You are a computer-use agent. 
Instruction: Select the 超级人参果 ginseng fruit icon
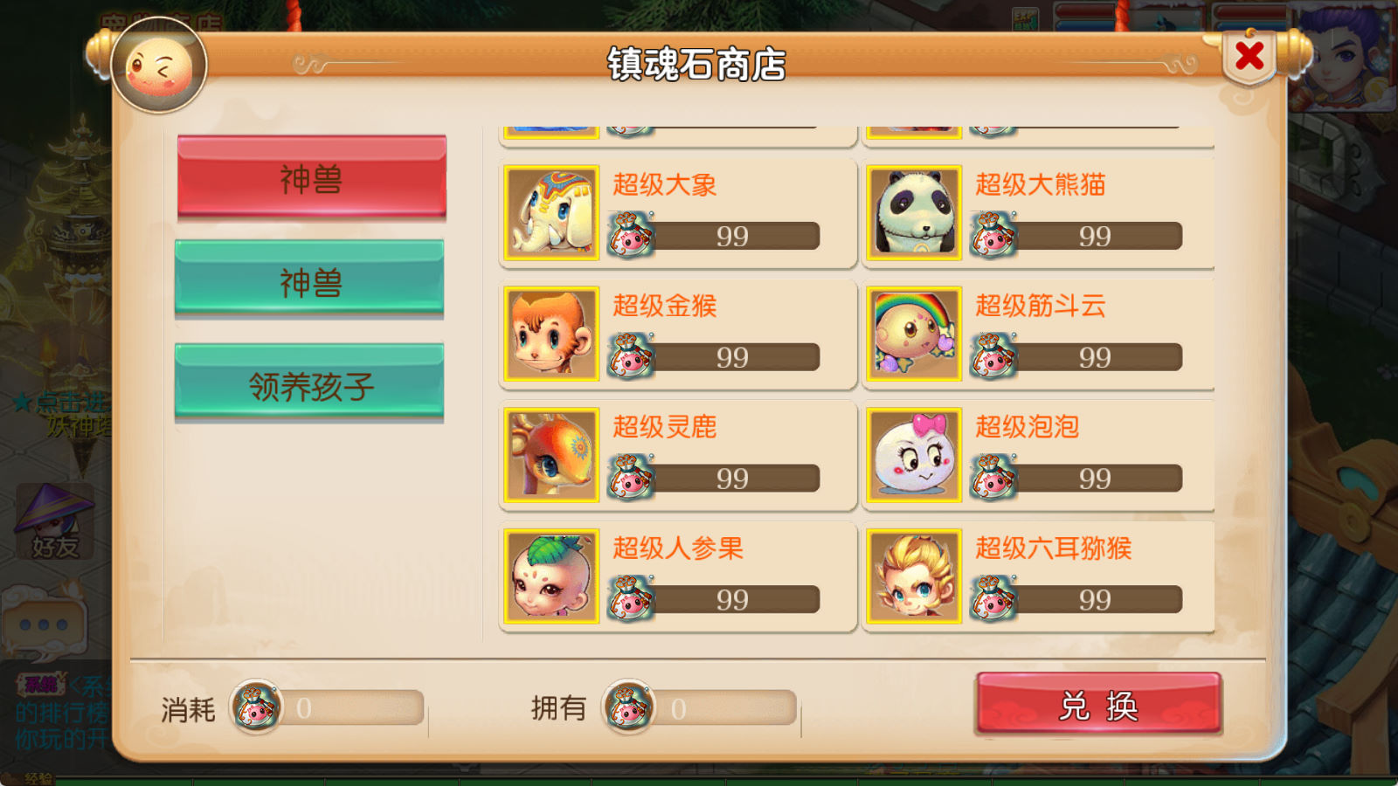(551, 576)
